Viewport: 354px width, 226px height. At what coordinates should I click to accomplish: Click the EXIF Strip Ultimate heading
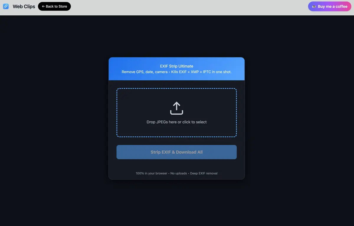[176, 66]
